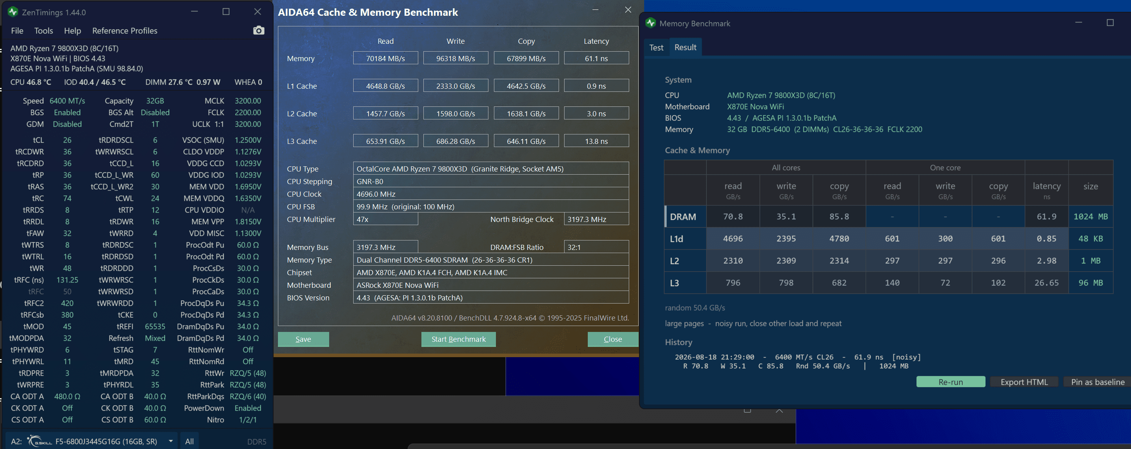Click the L3 size value 96 MB

tap(1091, 283)
